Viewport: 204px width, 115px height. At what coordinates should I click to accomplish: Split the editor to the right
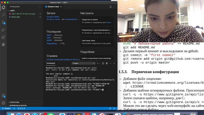tap(111, 7)
